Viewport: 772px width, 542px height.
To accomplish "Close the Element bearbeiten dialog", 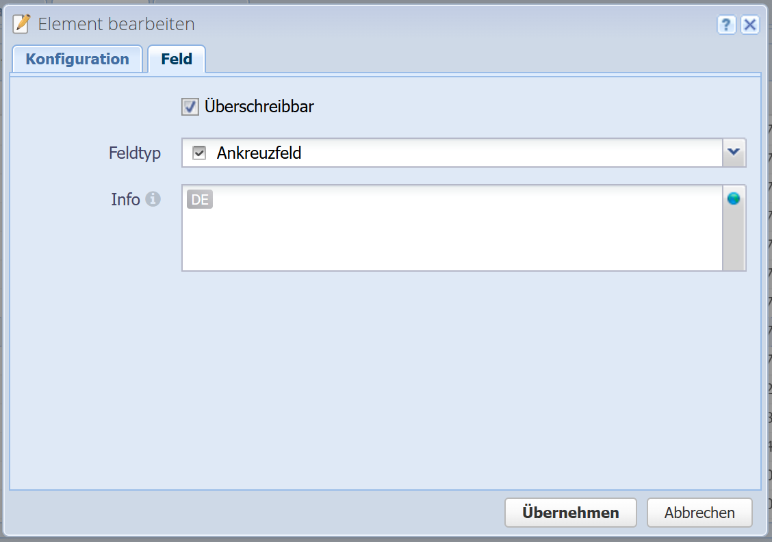I will coord(750,25).
